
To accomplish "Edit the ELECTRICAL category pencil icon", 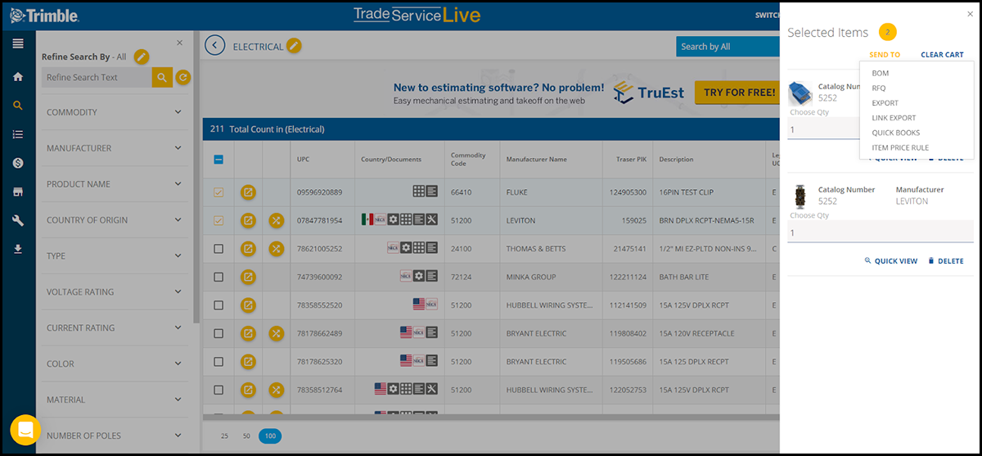I will [x=294, y=46].
